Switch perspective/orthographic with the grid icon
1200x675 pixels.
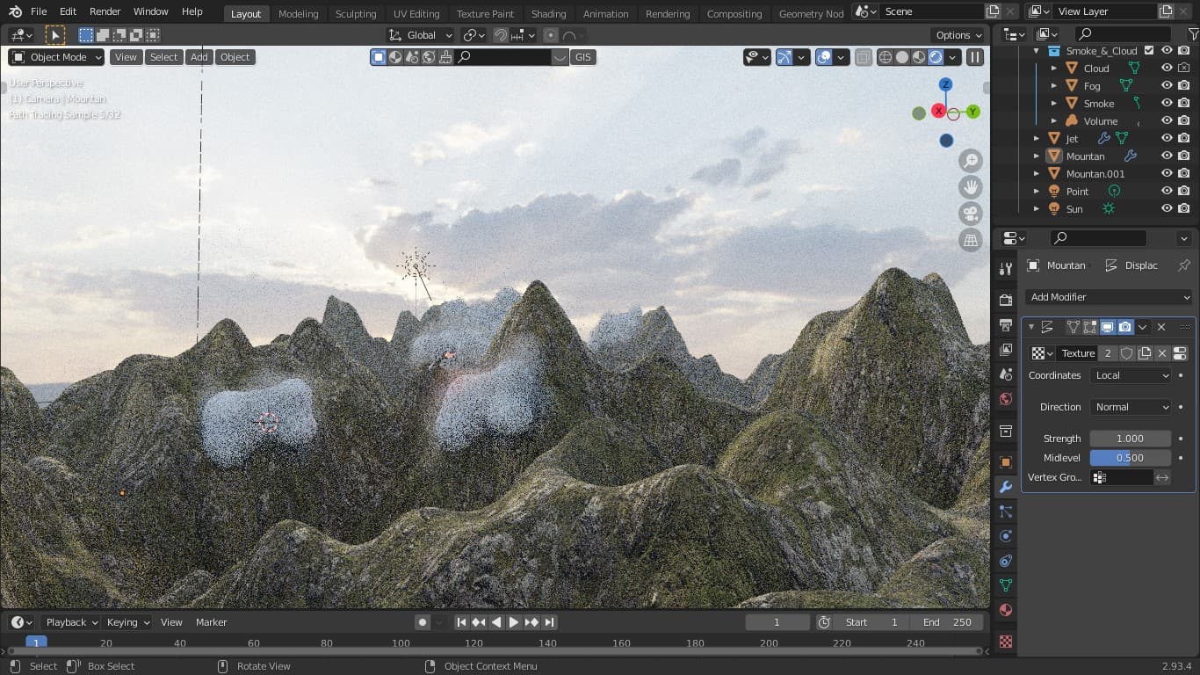(971, 240)
